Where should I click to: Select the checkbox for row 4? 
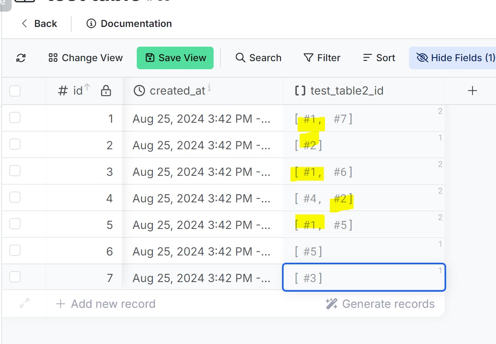(15, 198)
